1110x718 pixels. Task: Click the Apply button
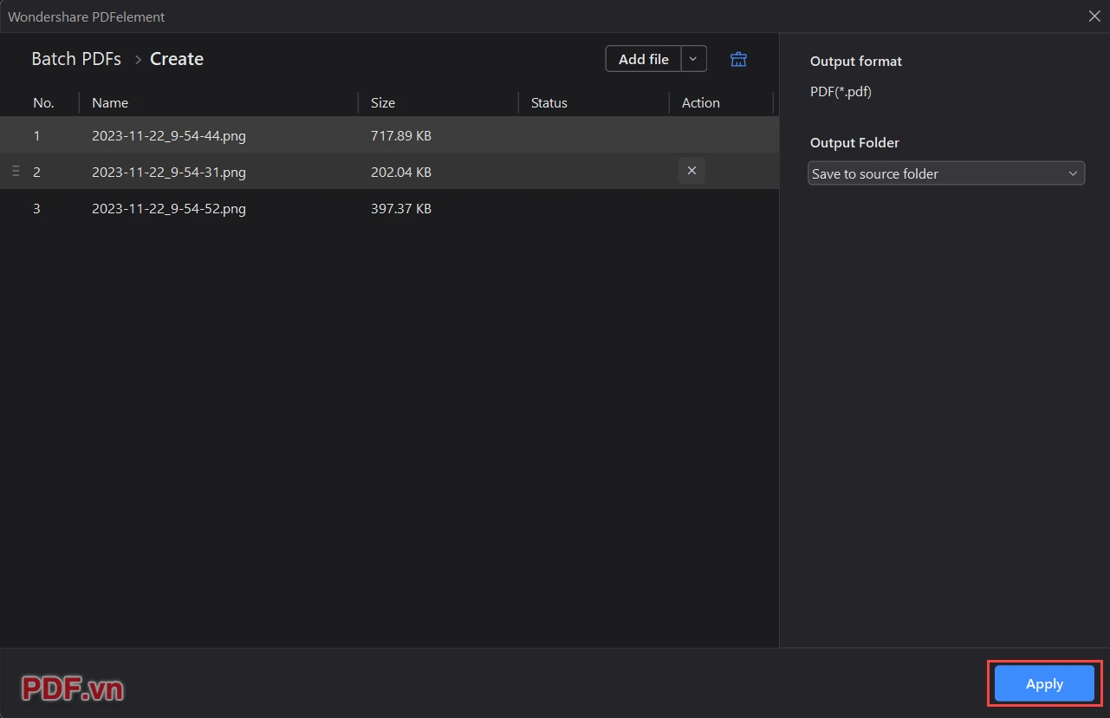[x=1044, y=683]
